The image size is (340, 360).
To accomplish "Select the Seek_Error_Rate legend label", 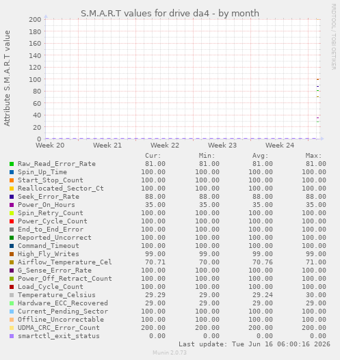I will tap(49, 197).
